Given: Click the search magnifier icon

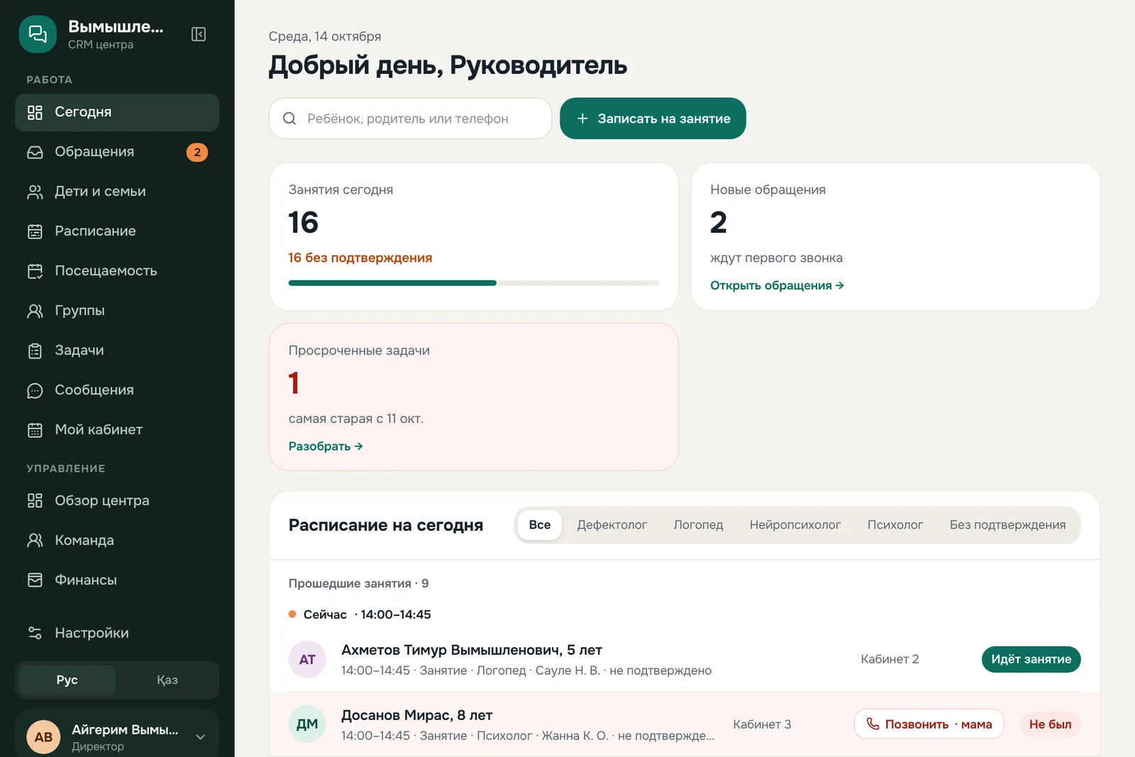Looking at the screenshot, I should 289,118.
